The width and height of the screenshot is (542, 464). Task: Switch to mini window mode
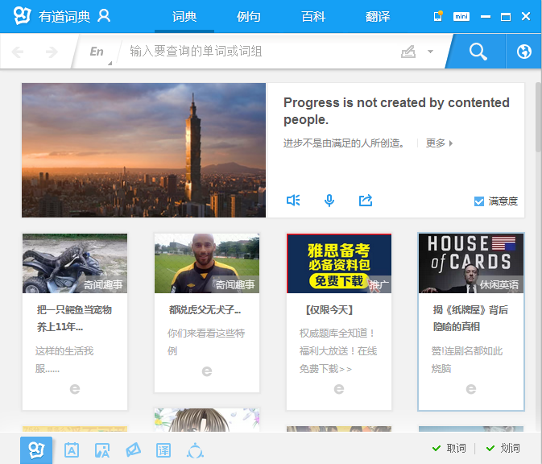click(x=461, y=16)
